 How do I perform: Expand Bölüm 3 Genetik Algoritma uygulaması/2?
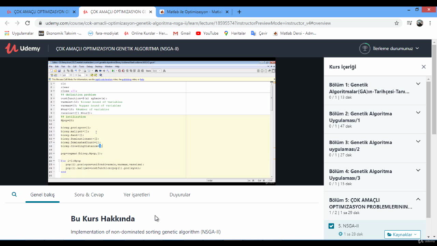418,141
